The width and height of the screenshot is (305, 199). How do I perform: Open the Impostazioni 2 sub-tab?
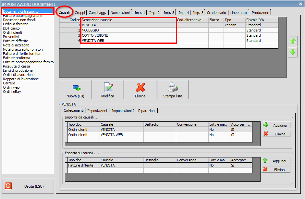[123, 111]
